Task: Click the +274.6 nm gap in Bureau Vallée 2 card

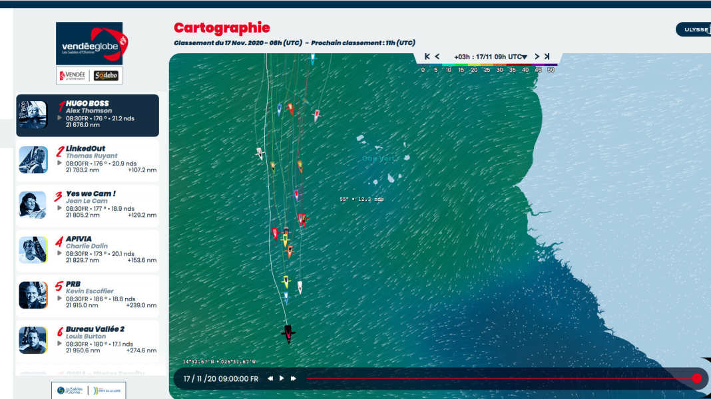Action: (x=141, y=350)
